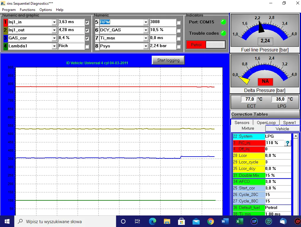
Task: Open Mail app from taskbar
Action: tap(196, 221)
